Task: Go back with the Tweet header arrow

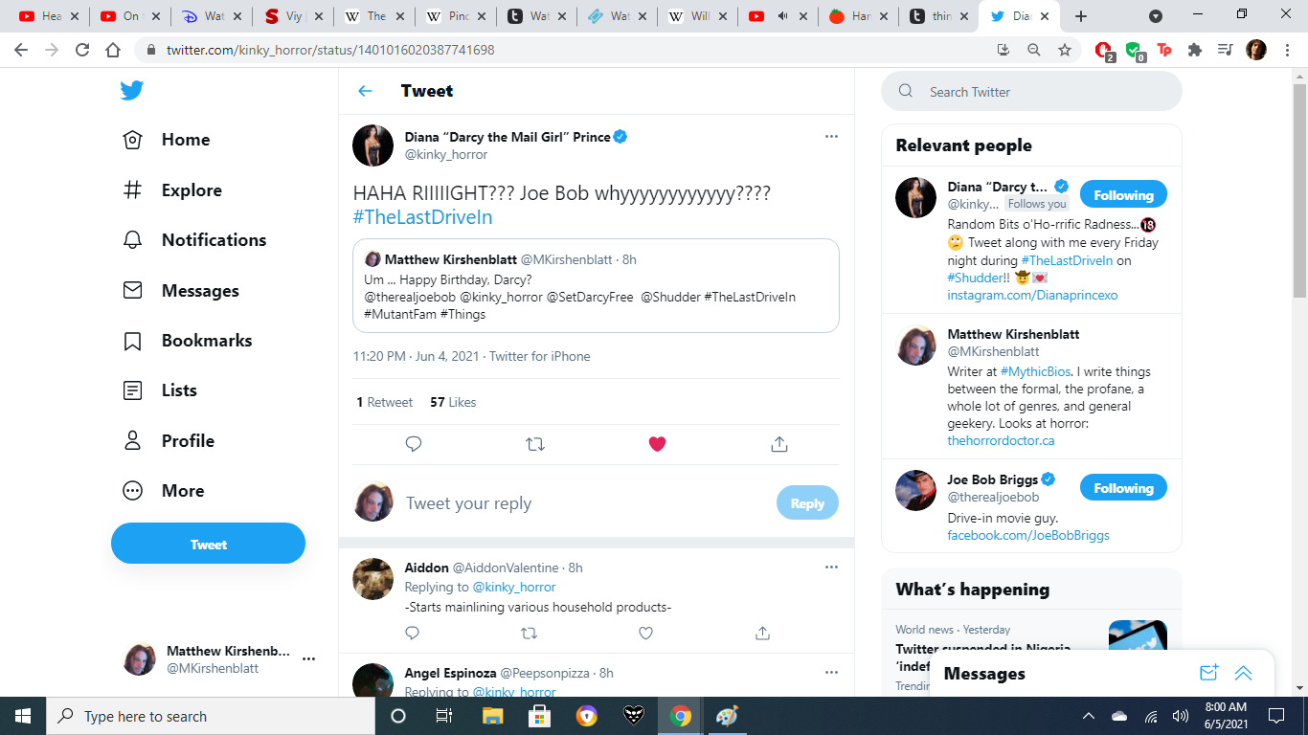Action: coord(365,91)
